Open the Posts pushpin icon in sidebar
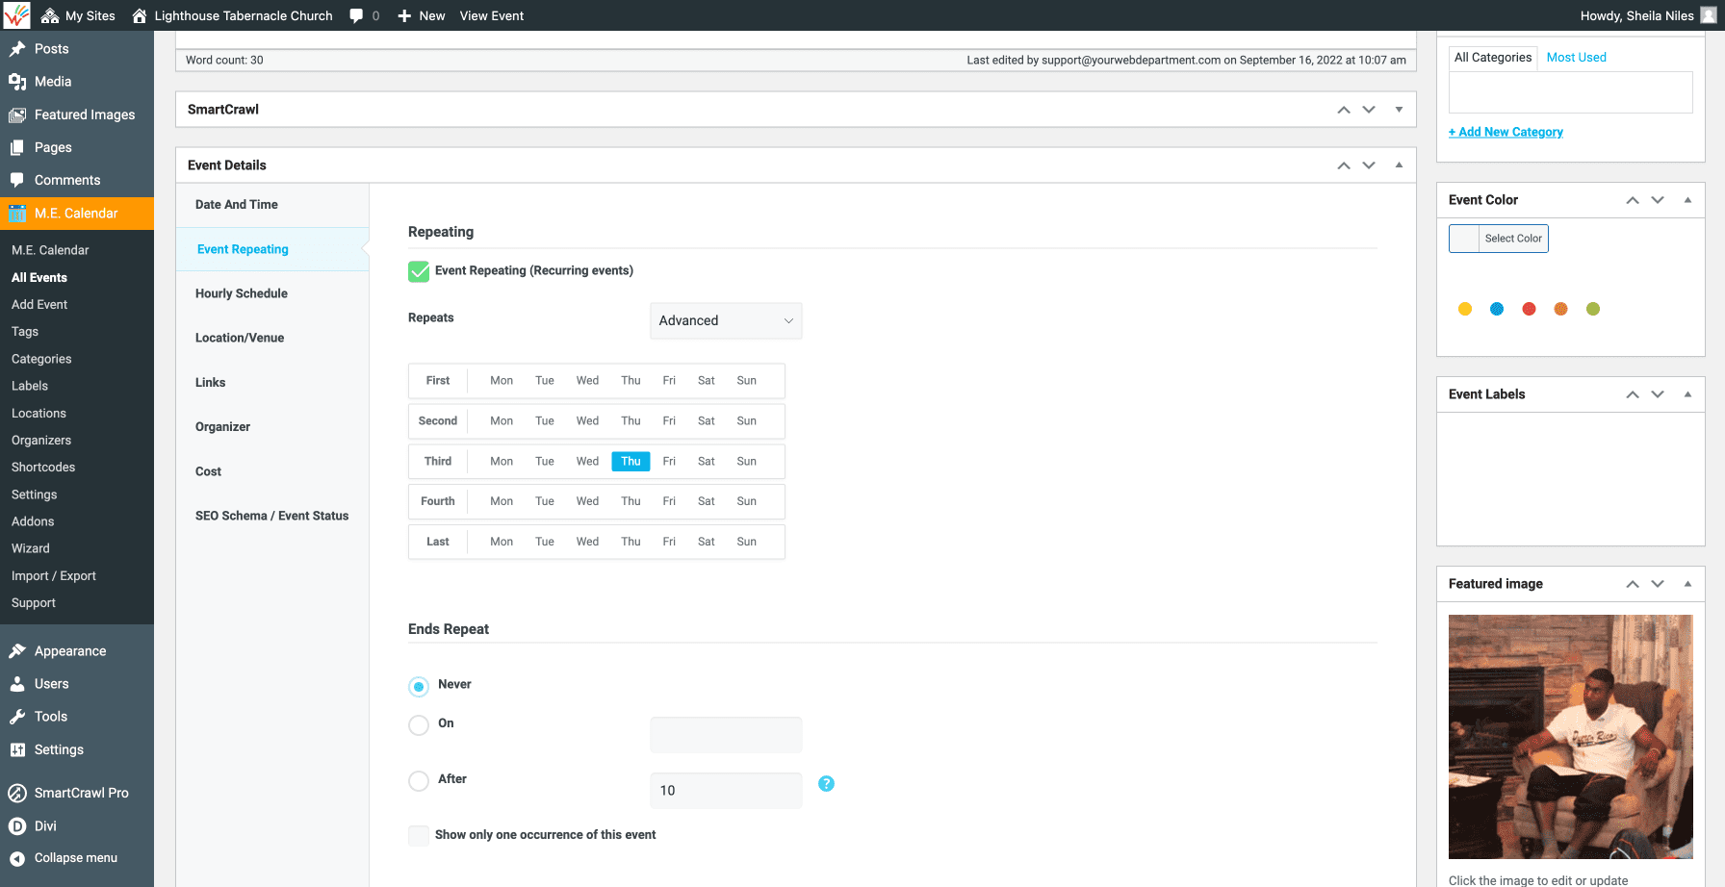The height and width of the screenshot is (887, 1725). (x=17, y=49)
